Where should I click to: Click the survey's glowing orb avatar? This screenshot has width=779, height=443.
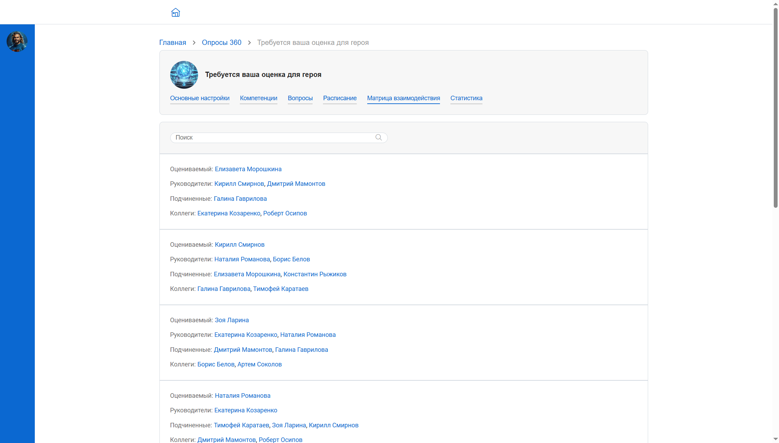(x=184, y=74)
